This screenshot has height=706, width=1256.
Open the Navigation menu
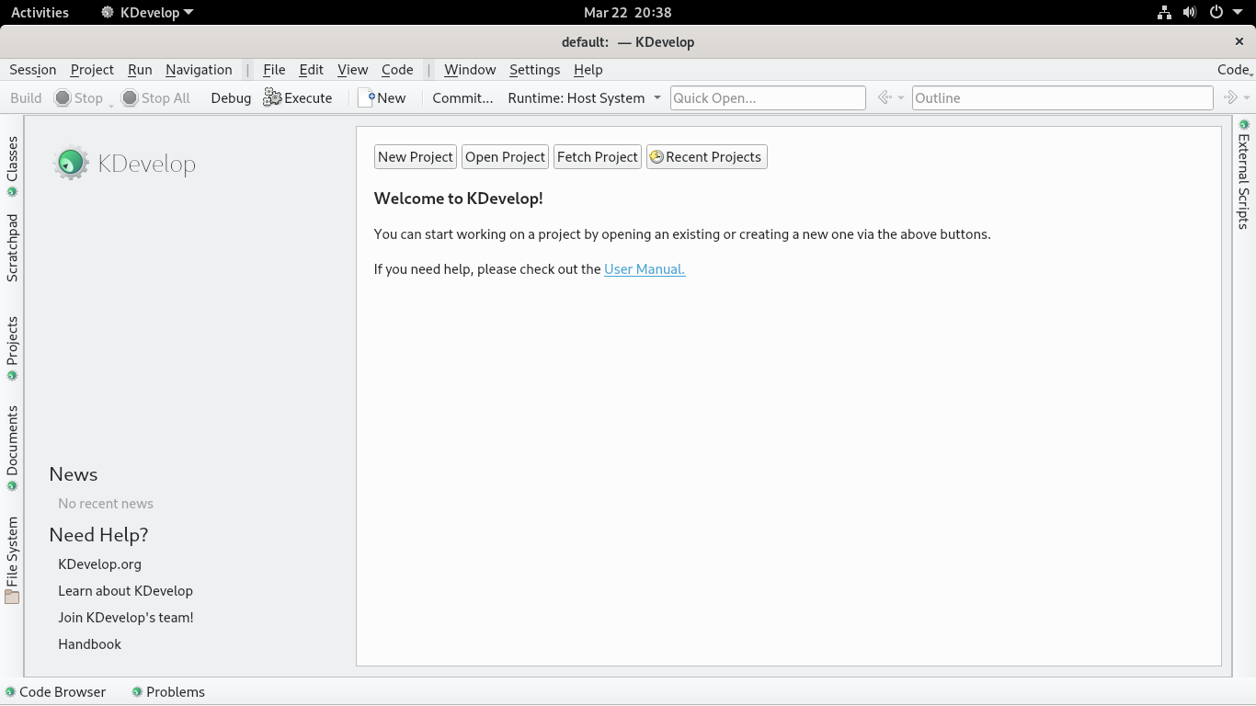pyautogui.click(x=199, y=70)
